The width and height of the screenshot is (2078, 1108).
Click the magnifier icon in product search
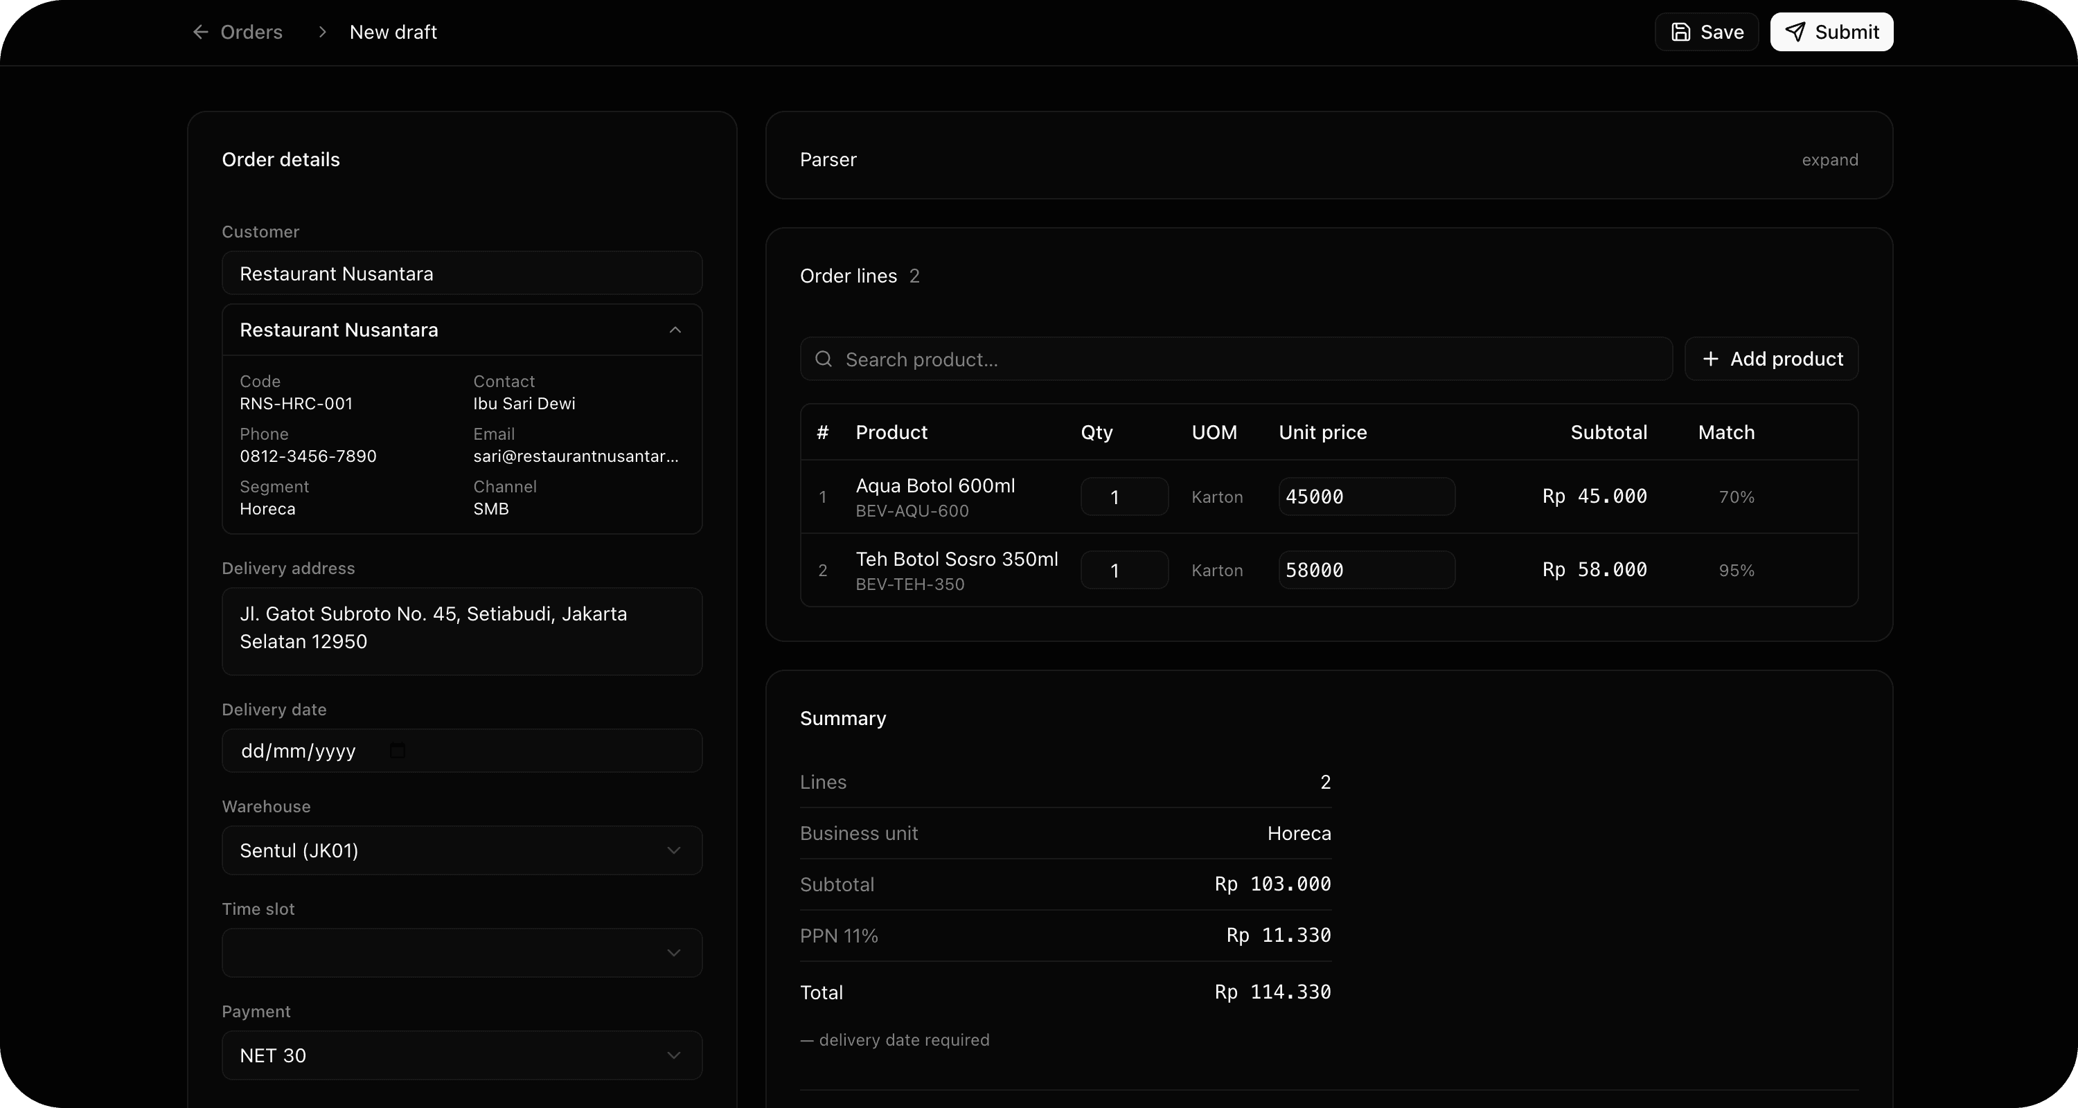coord(824,359)
